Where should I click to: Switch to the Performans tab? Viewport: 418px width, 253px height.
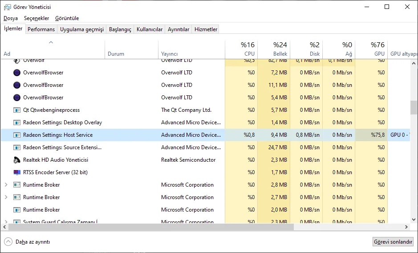point(41,29)
